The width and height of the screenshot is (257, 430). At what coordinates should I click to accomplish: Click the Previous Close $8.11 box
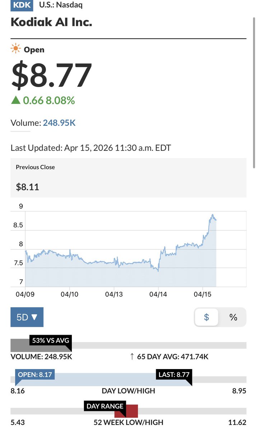pyautogui.click(x=128, y=177)
